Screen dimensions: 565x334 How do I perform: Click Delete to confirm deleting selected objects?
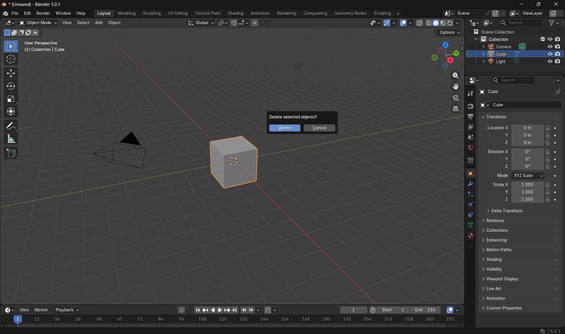pyautogui.click(x=284, y=128)
